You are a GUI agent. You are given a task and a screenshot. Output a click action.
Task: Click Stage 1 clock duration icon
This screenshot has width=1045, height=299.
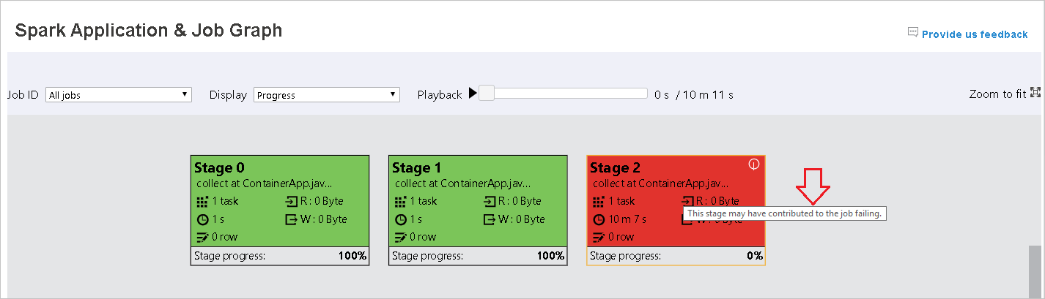coord(401,219)
